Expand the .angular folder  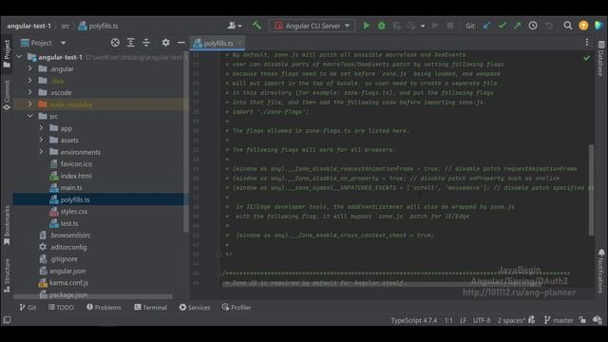click(29, 68)
